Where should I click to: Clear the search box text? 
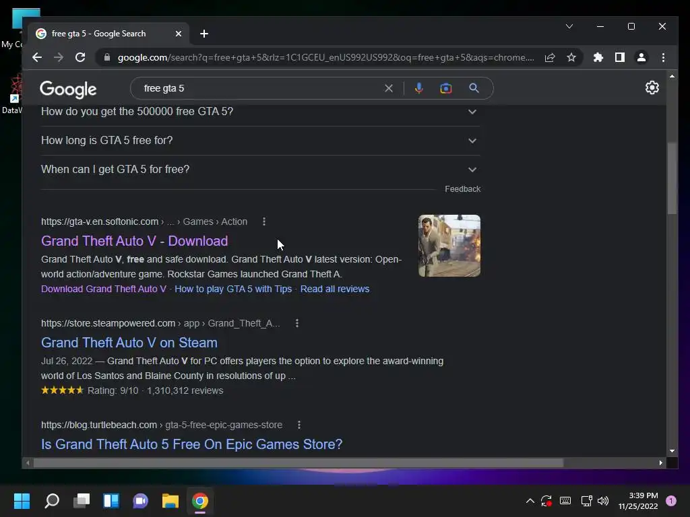coord(389,88)
